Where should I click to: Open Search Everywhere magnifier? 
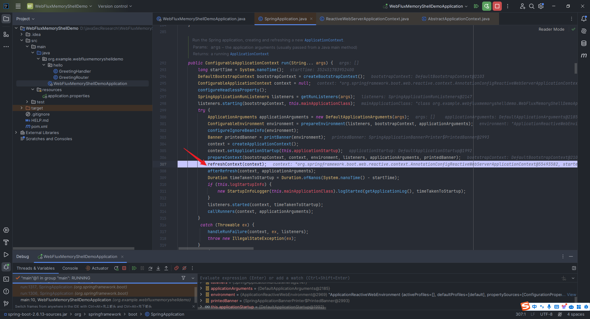click(532, 6)
